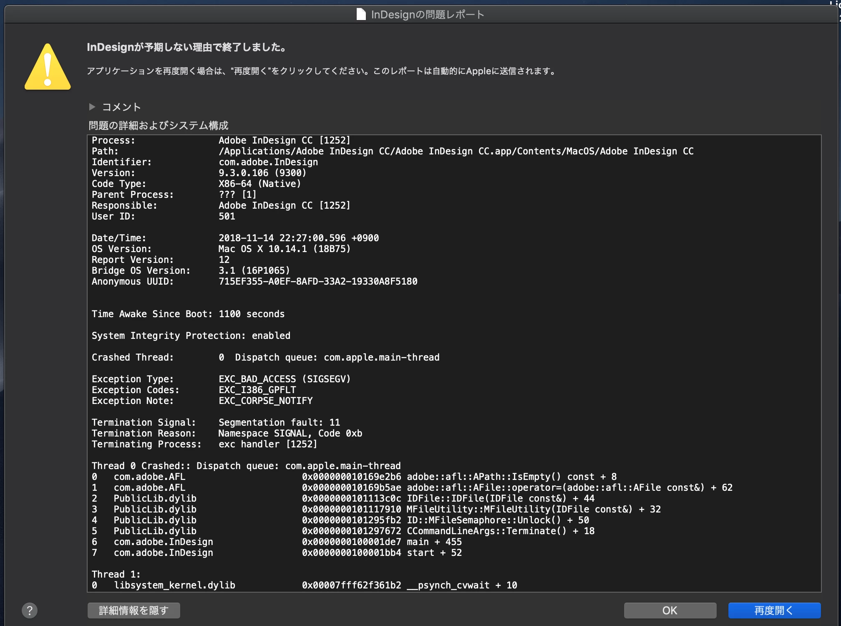The height and width of the screenshot is (626, 841).
Task: Click the InDesignの問題レポート window title
Action: (x=428, y=15)
